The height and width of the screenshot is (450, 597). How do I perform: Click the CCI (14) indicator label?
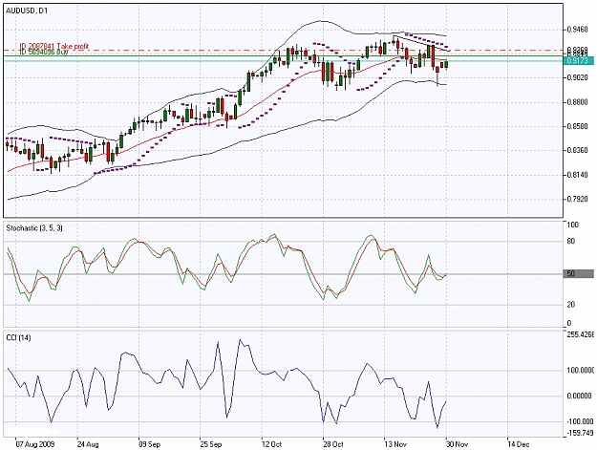click(18, 337)
